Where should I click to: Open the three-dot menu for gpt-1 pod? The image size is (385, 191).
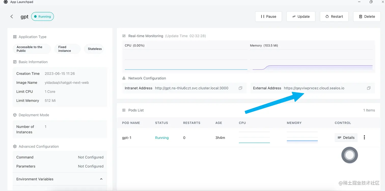pyautogui.click(x=364, y=137)
